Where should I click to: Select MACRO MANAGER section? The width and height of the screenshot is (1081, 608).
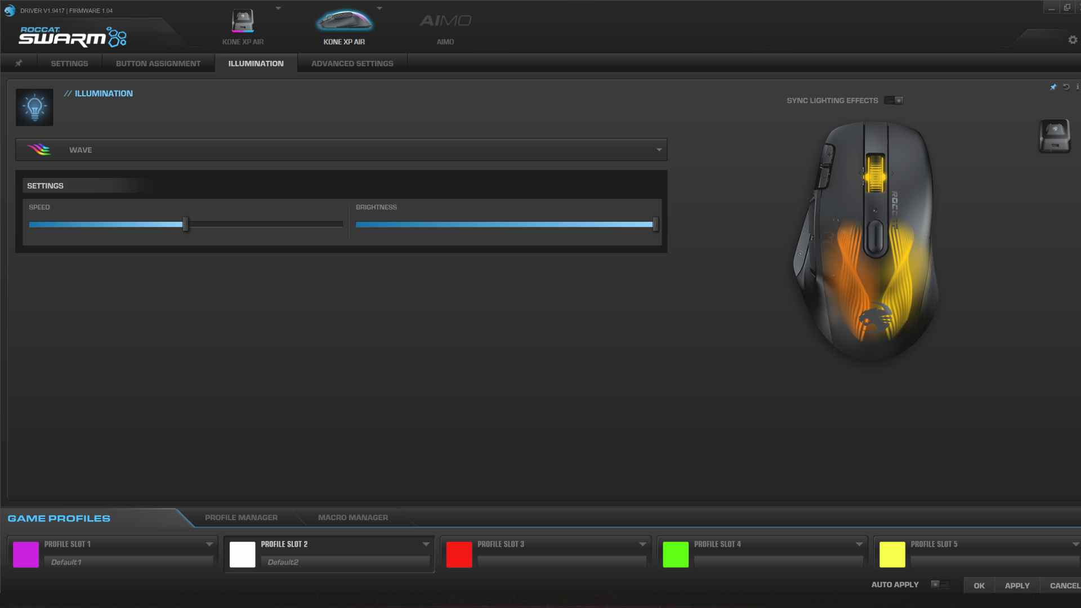[x=352, y=517]
